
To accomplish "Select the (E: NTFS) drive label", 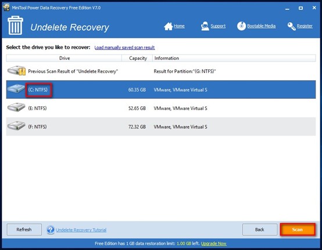I will pyautogui.click(x=37, y=108).
